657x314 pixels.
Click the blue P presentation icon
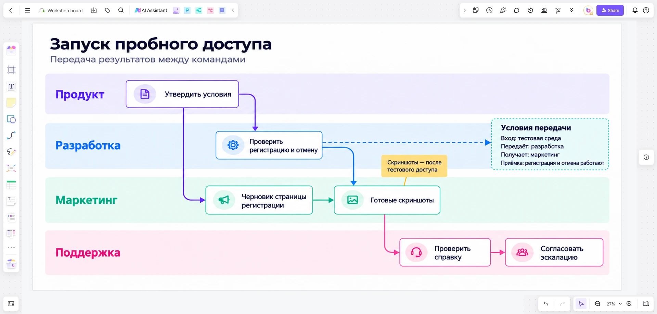pos(187,10)
